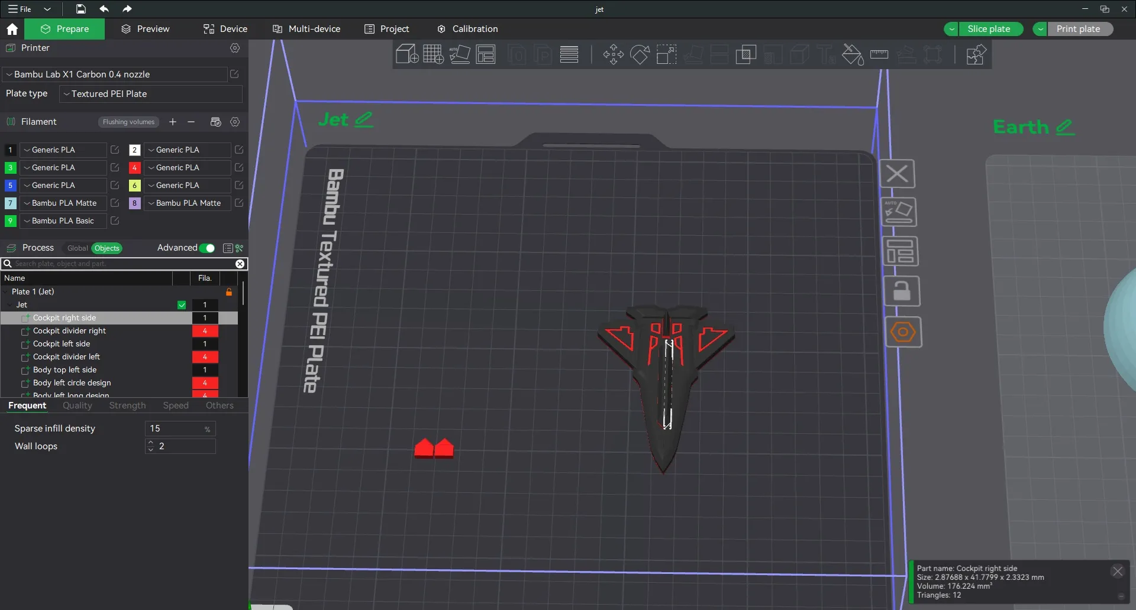
Task: Open the Plate type dropdown
Action: [151, 94]
